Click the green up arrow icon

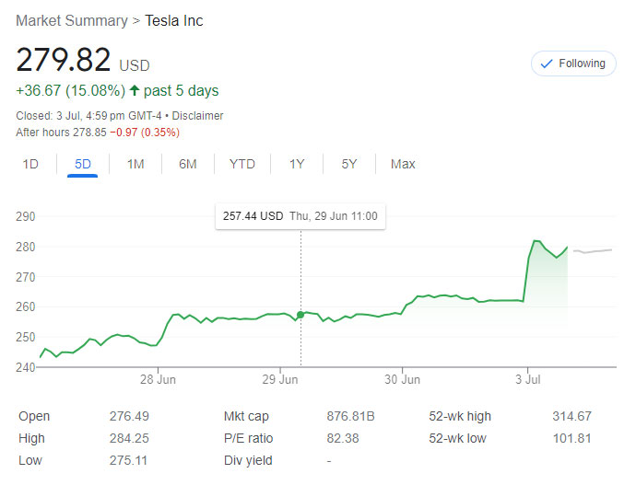pyautogui.click(x=135, y=90)
